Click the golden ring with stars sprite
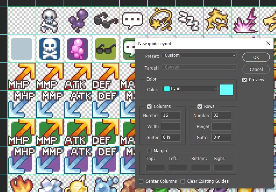276x192 pixels. click(161, 19)
